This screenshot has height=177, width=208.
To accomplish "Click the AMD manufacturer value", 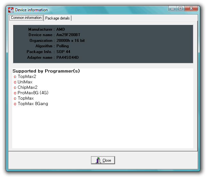I will [x=61, y=29].
